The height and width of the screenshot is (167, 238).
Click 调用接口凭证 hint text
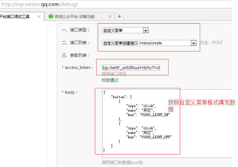tap(114, 74)
